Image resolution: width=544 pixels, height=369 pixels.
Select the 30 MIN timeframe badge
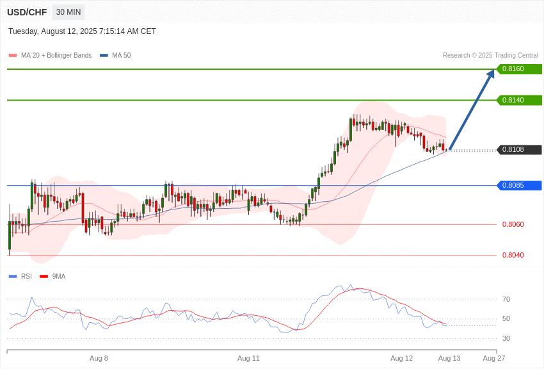pyautogui.click(x=68, y=12)
